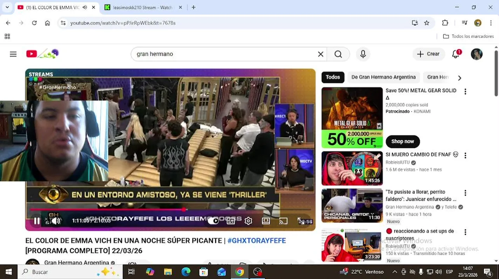
Task: Open the Windows notification center
Action: [x=487, y=272]
